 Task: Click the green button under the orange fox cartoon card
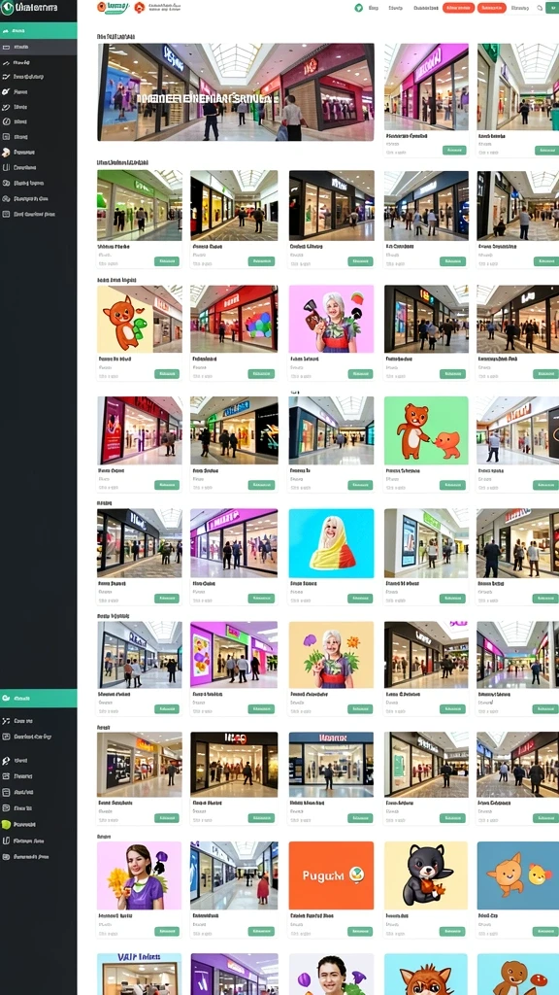pos(167,374)
